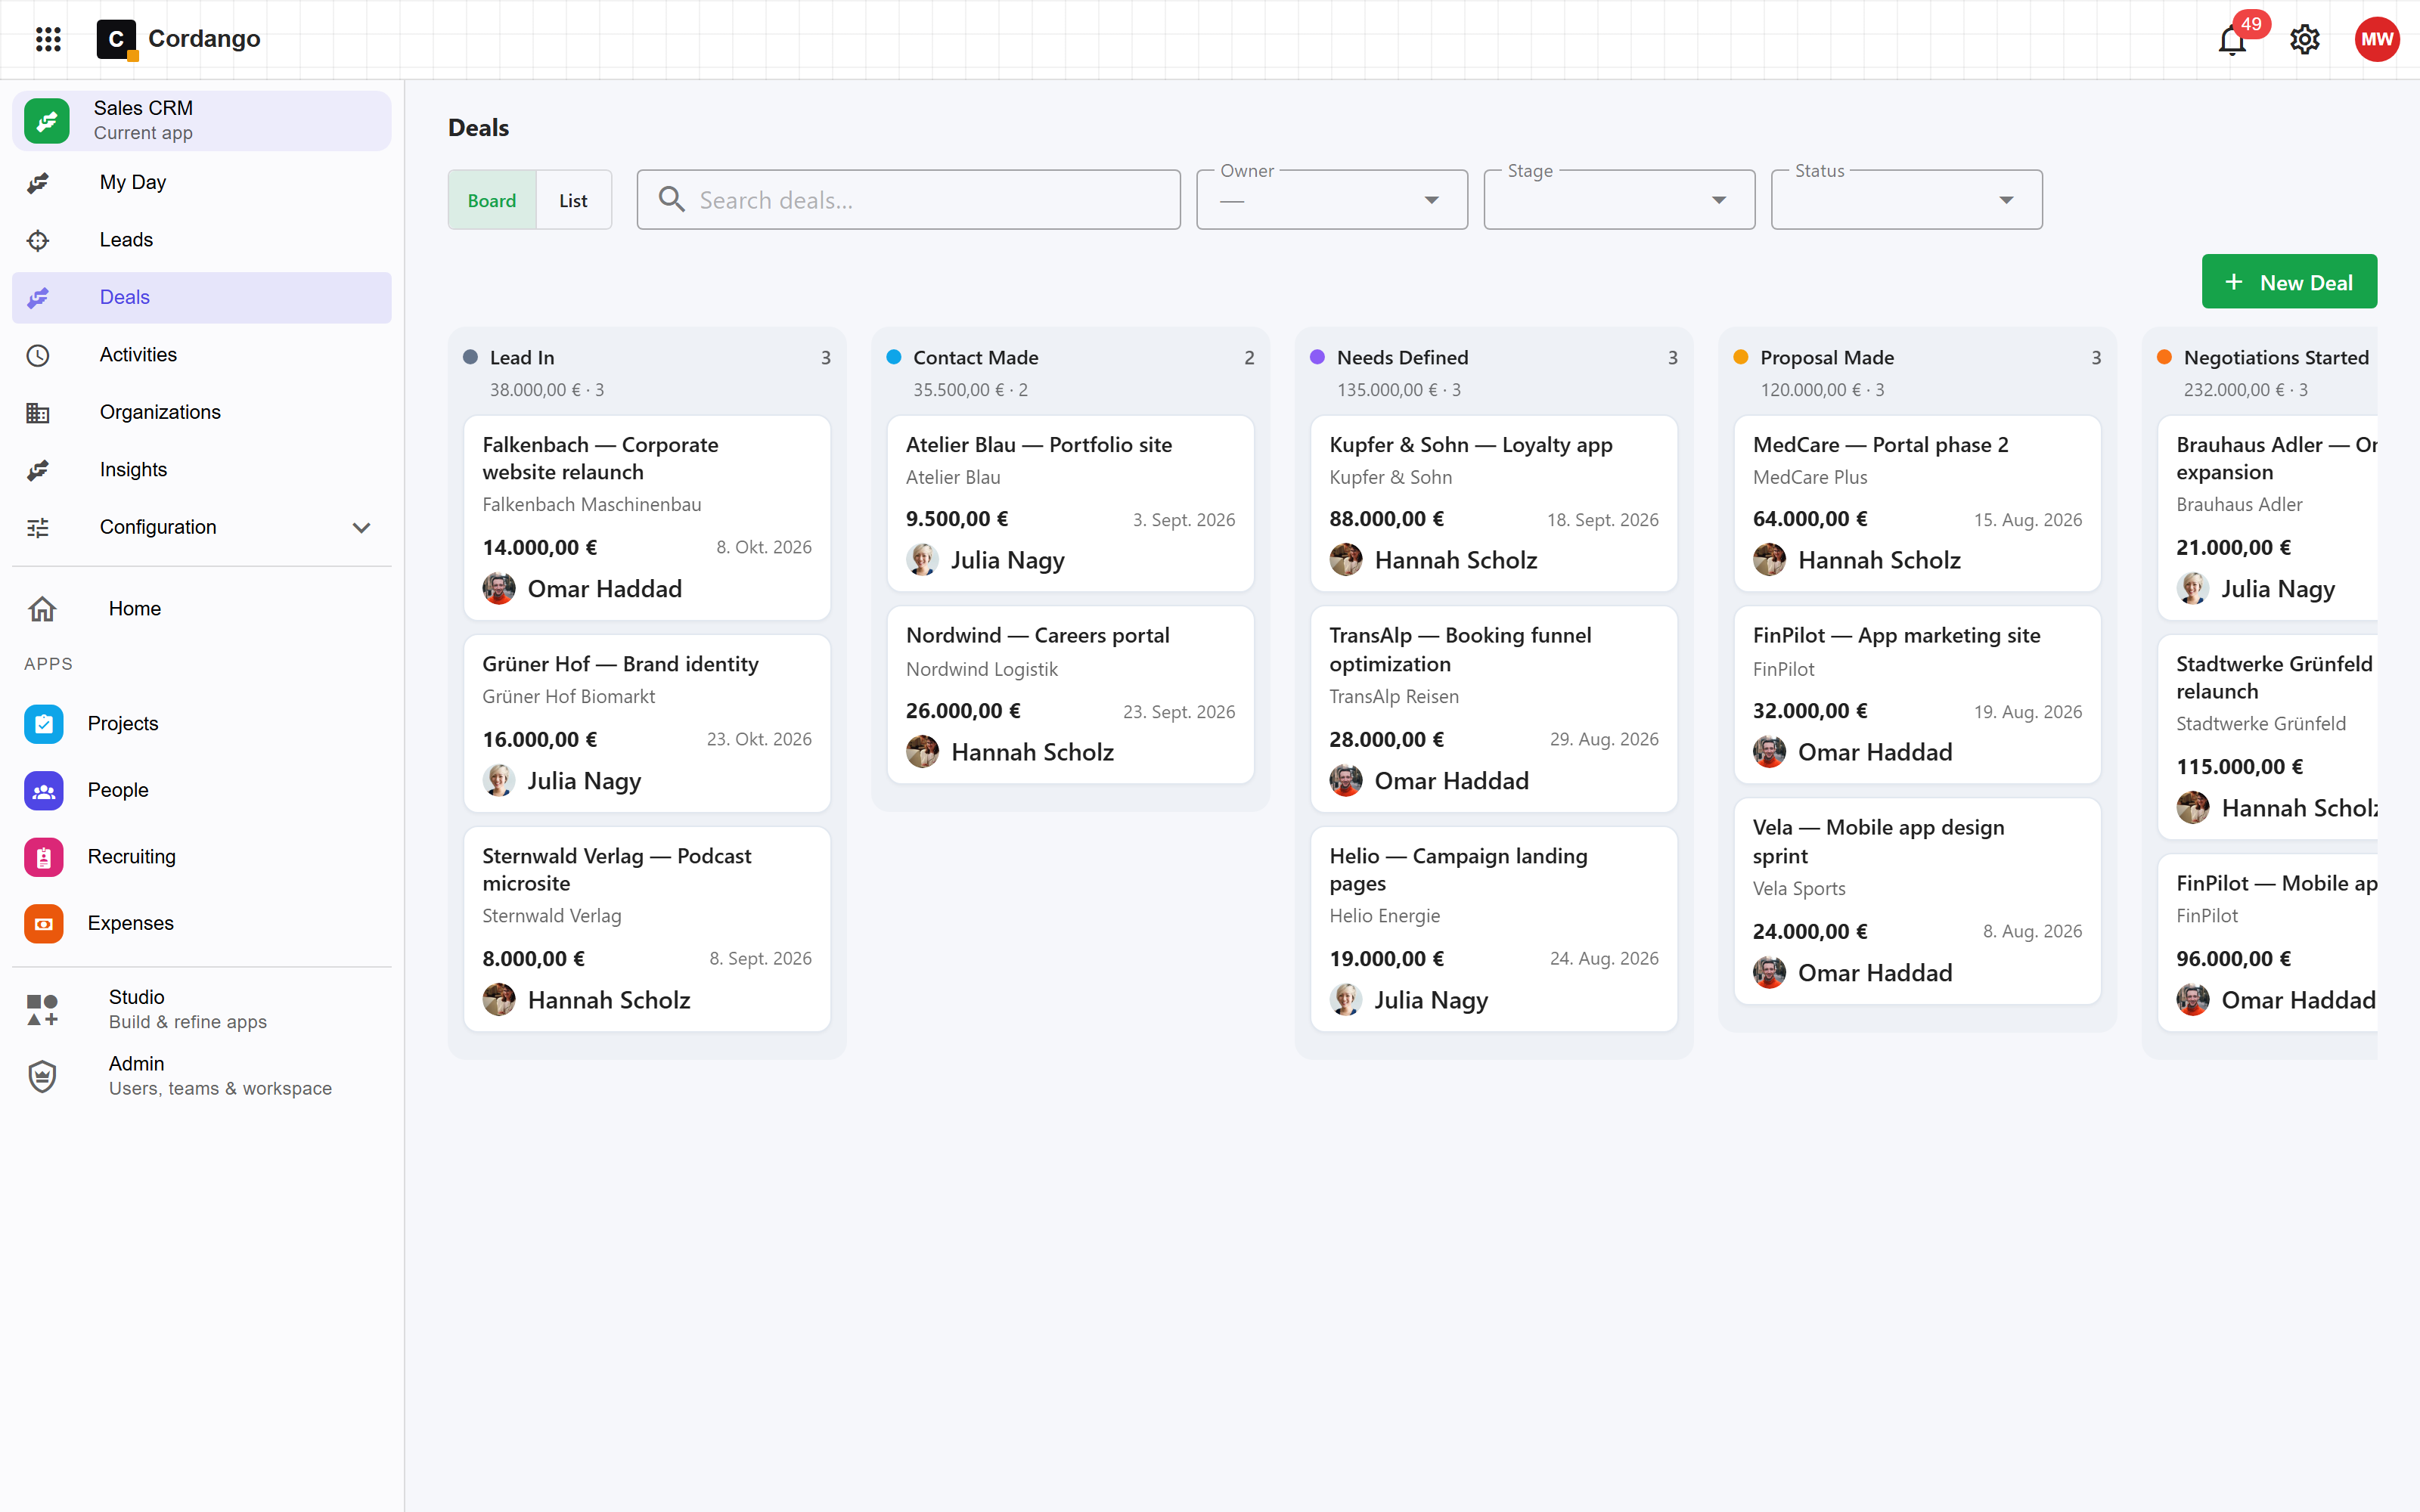Click the Contact Made column header
The image size is (2420, 1512).
tap(1070, 372)
